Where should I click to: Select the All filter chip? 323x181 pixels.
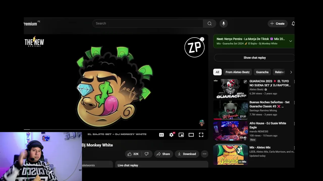[x=217, y=72]
